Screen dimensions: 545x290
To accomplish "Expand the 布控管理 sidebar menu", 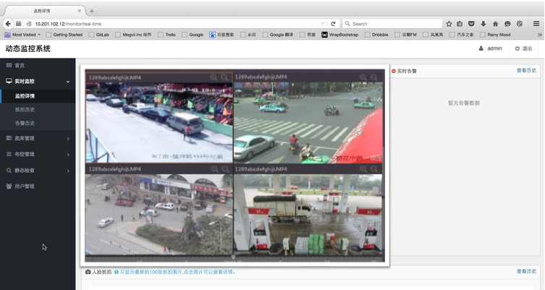I will (x=38, y=154).
